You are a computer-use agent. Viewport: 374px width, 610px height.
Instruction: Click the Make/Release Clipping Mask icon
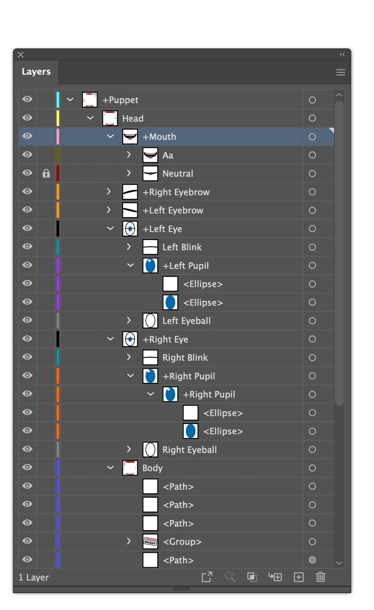pyautogui.click(x=252, y=577)
